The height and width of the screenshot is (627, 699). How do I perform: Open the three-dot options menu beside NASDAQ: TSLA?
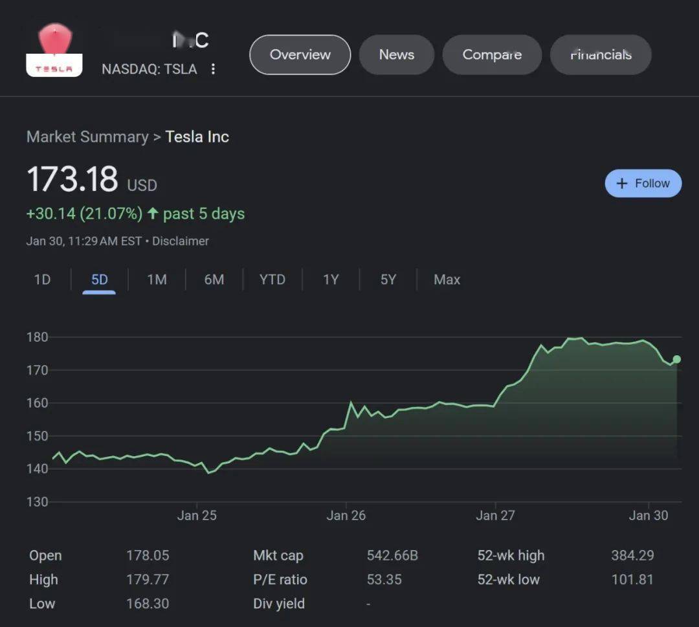[x=213, y=69]
